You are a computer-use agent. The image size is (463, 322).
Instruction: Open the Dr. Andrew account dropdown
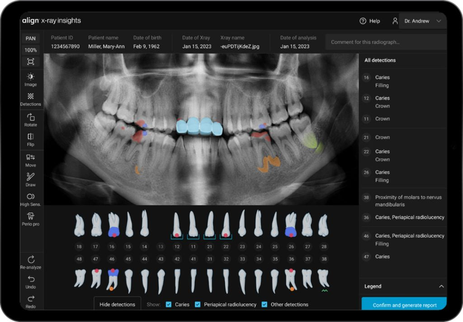[422, 21]
